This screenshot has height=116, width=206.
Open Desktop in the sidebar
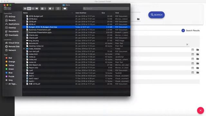pyautogui.click(x=11, y=28)
